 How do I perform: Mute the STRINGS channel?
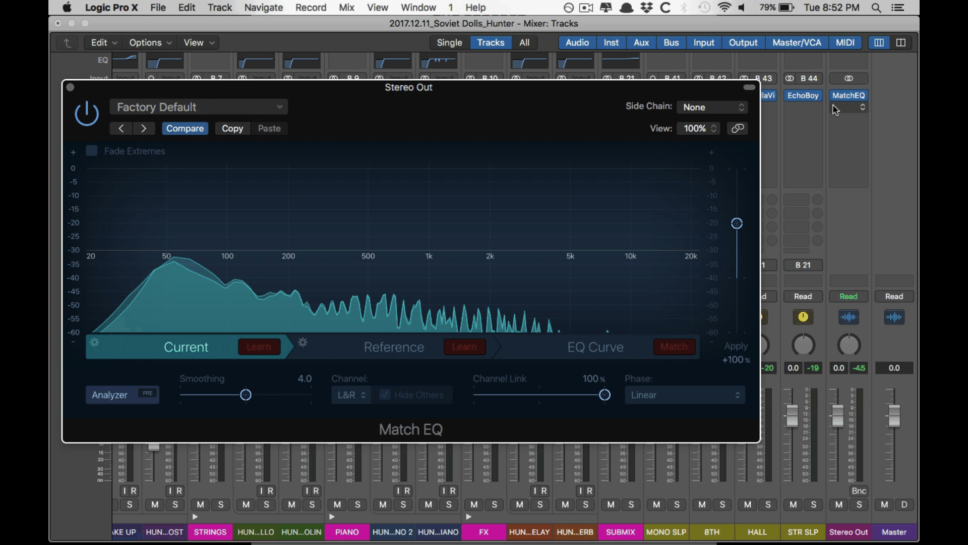[200, 505]
